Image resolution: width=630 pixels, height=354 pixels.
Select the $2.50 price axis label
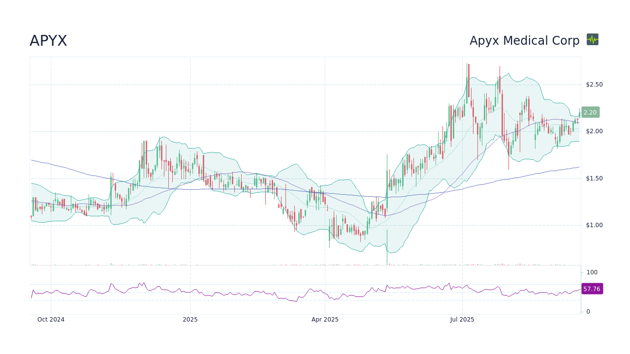(x=595, y=84)
